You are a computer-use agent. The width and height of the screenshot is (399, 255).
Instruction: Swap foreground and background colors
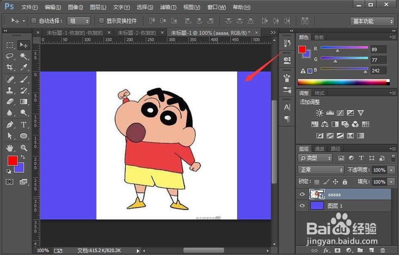click(23, 157)
